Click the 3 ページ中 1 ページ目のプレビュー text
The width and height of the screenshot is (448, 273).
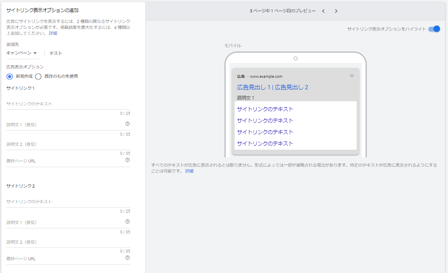click(283, 11)
